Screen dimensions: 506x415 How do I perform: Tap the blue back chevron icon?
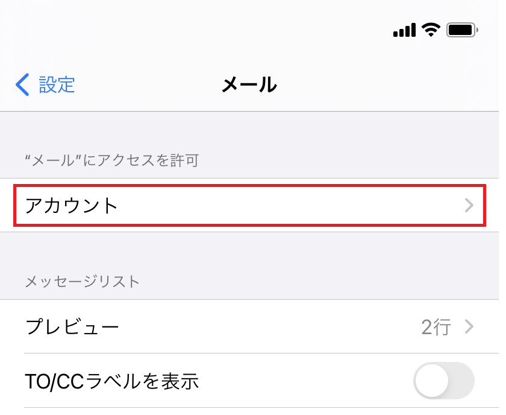23,84
